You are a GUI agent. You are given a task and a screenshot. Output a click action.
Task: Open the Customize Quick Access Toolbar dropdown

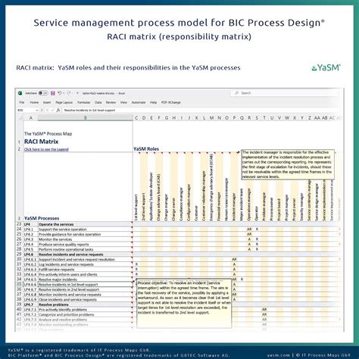(77, 93)
